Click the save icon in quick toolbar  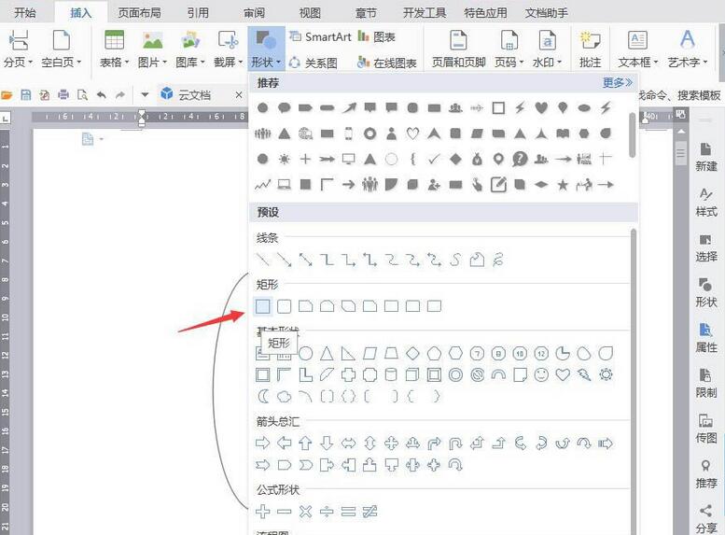(x=26, y=95)
